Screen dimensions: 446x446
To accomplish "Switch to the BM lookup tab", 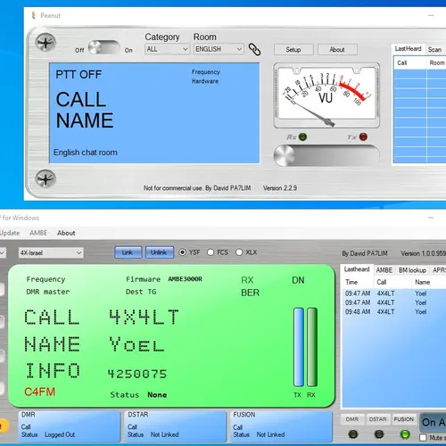I will 412,270.
